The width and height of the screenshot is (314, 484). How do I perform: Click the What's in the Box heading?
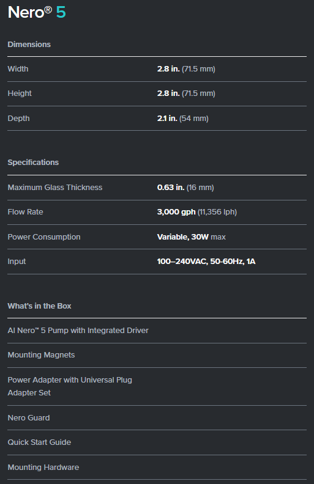[39, 306]
